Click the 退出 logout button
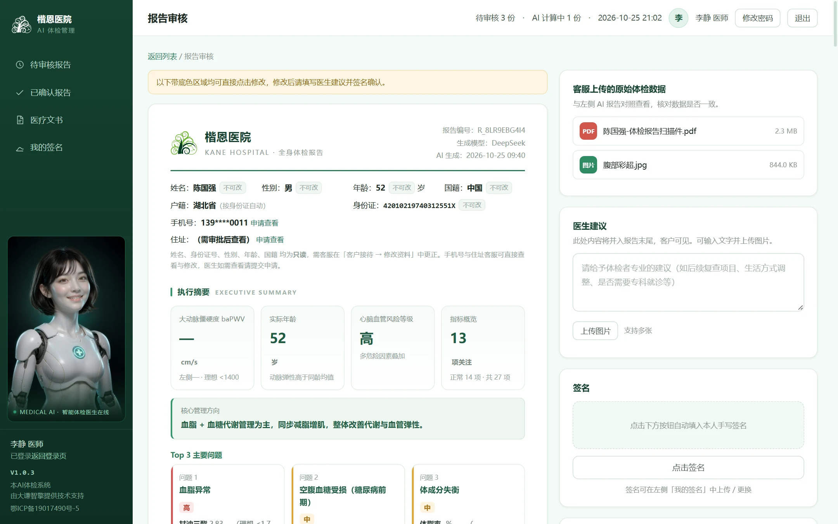 pyautogui.click(x=802, y=18)
